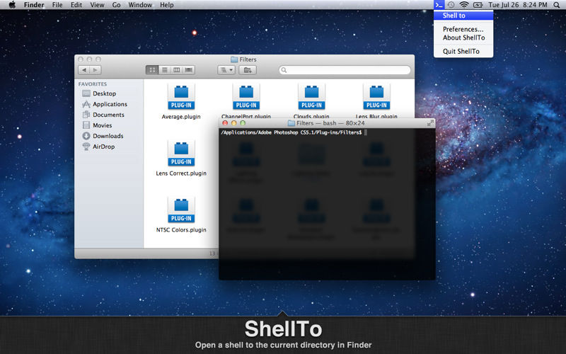Switch Finder to icon view
Image resolution: width=566 pixels, height=354 pixels.
click(152, 70)
